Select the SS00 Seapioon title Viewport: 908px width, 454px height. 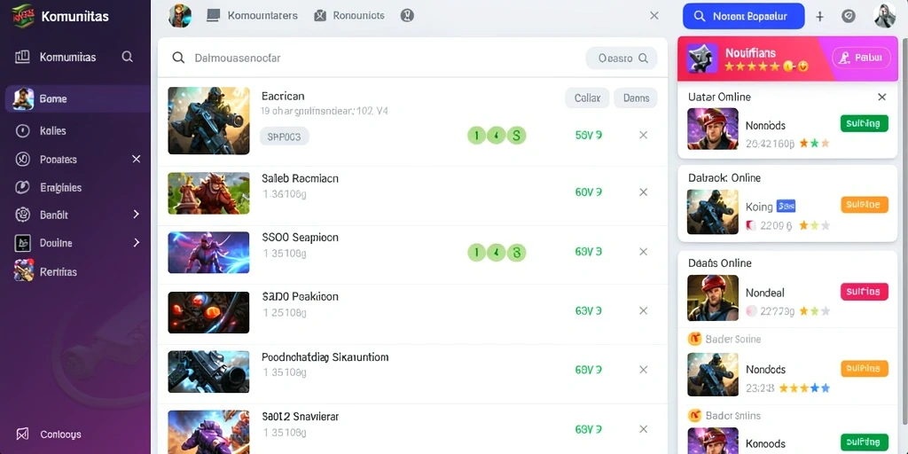pyautogui.click(x=300, y=238)
